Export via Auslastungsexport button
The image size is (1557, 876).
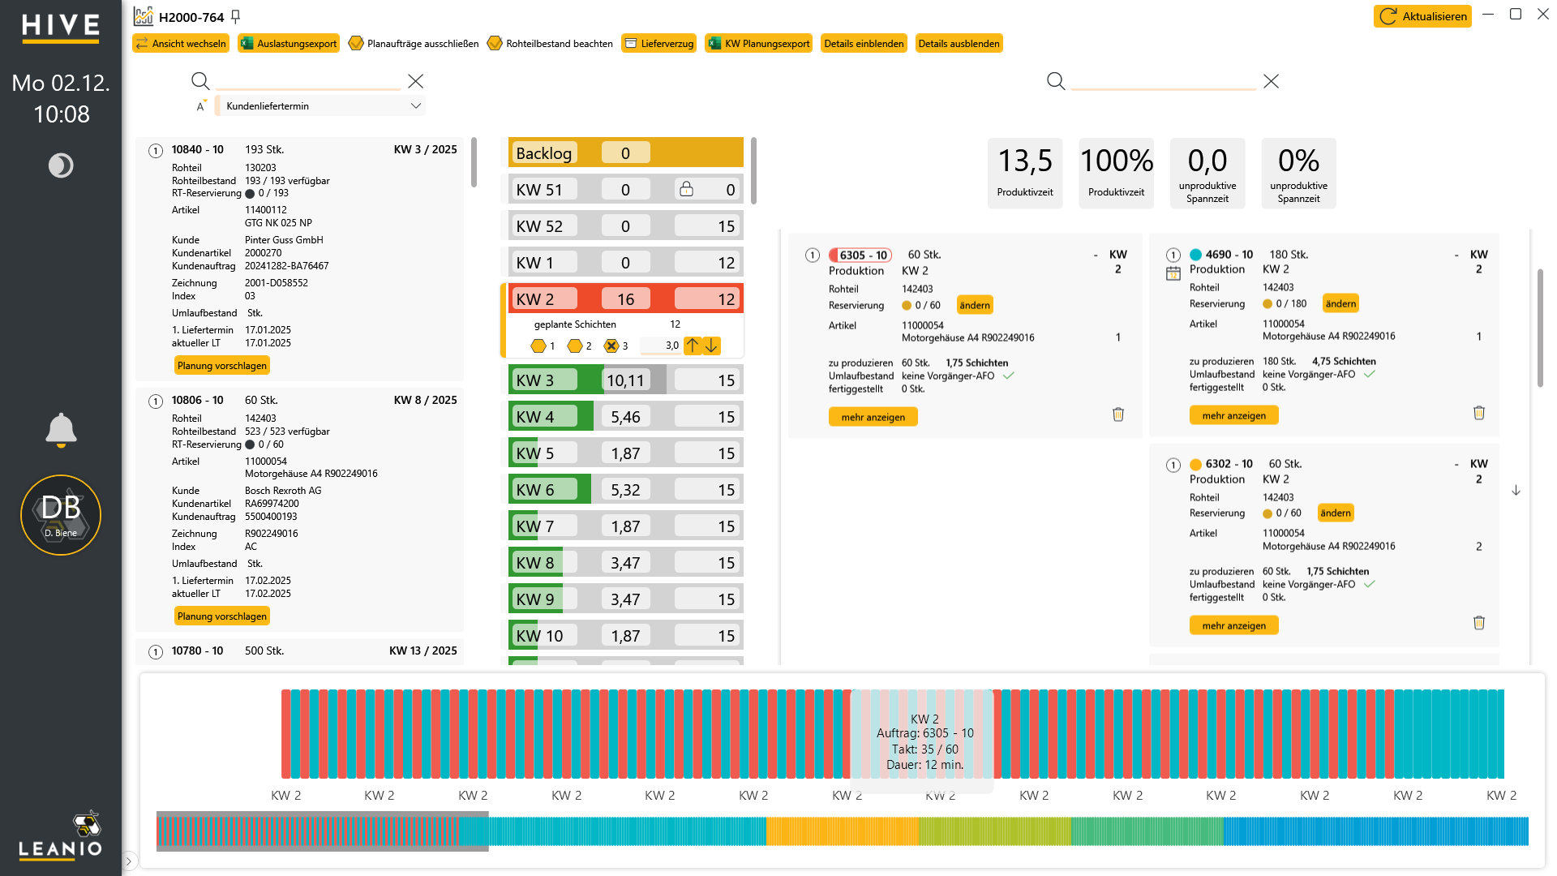click(289, 44)
